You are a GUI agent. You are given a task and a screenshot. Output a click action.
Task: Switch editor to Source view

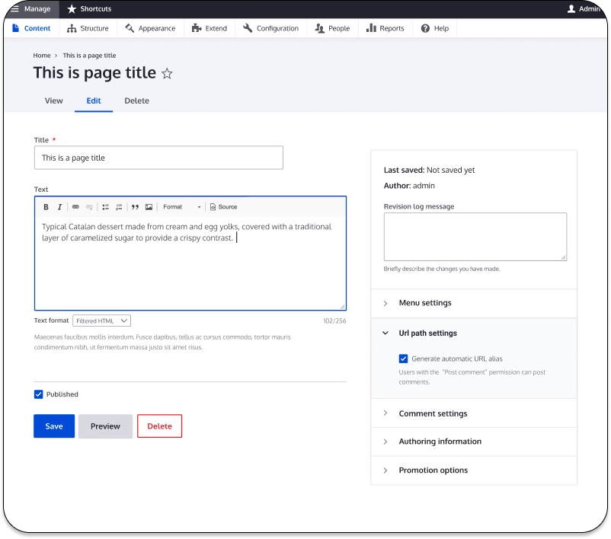[223, 207]
